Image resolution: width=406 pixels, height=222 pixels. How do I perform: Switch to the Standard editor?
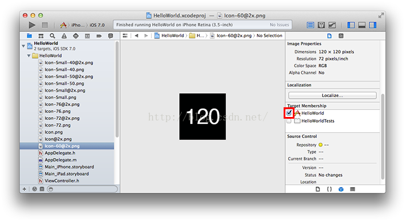pos(310,25)
